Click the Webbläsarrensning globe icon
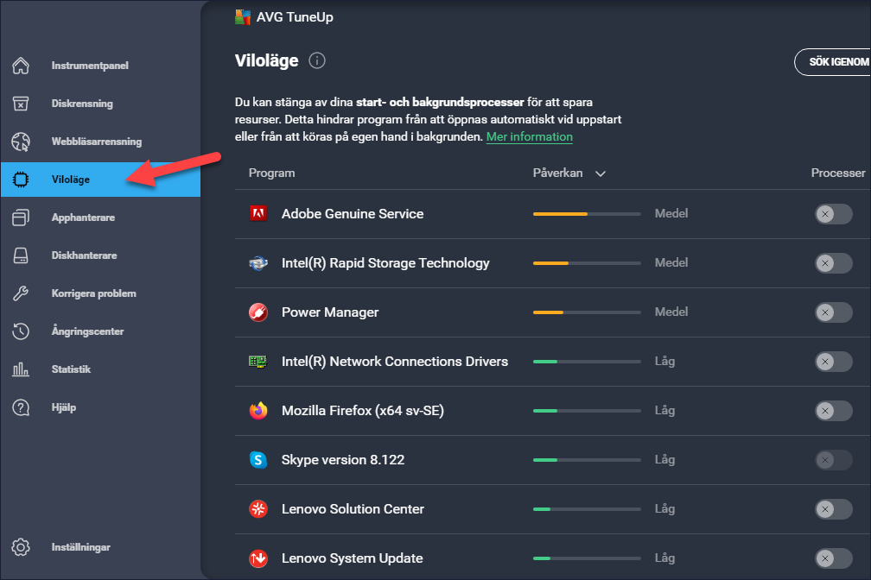 [21, 142]
